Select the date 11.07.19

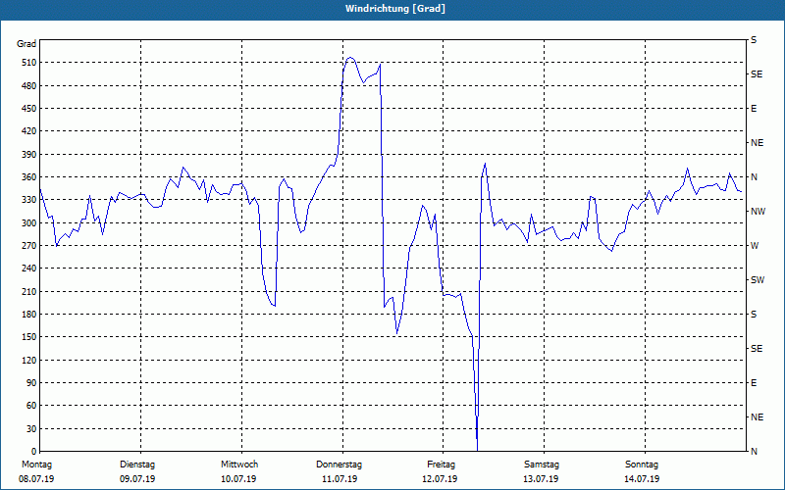click(340, 479)
